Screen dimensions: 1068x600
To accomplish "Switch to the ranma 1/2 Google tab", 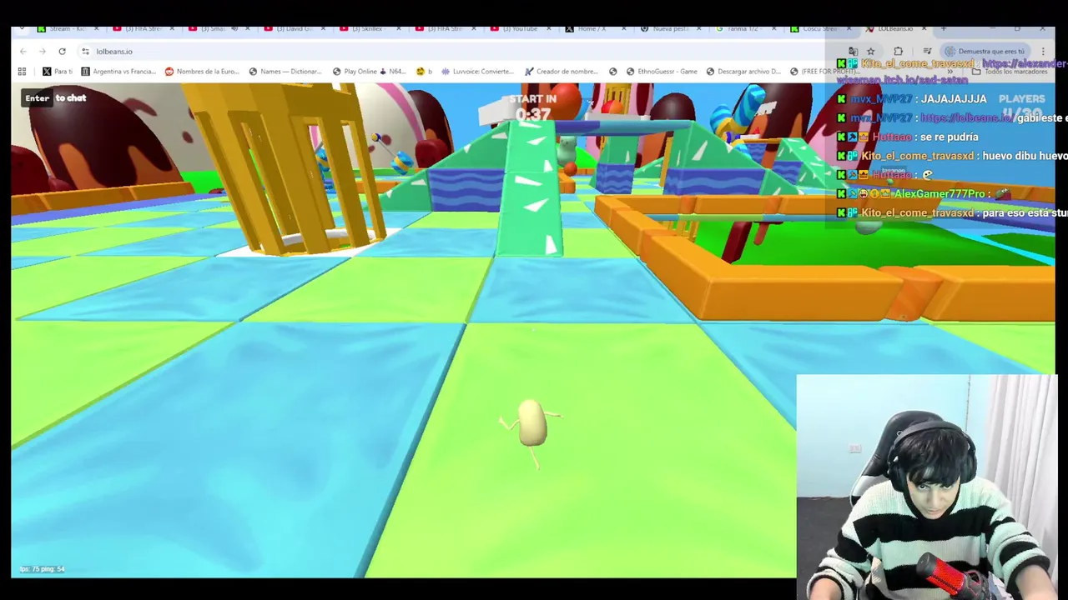I will (745, 28).
